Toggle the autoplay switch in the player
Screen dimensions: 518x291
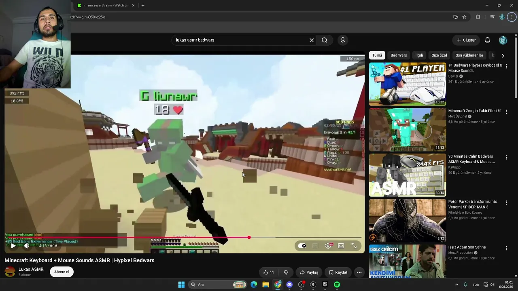302,246
